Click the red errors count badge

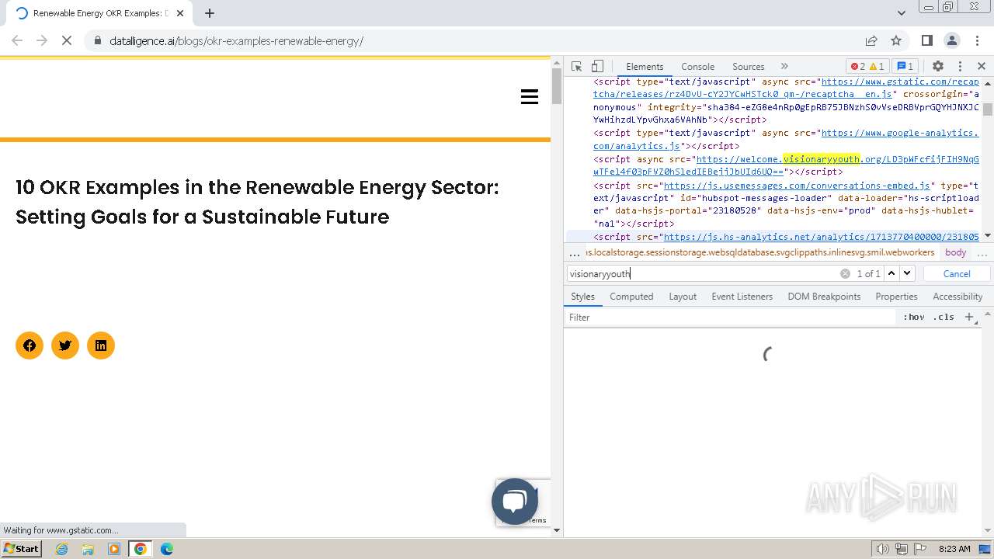tap(857, 67)
